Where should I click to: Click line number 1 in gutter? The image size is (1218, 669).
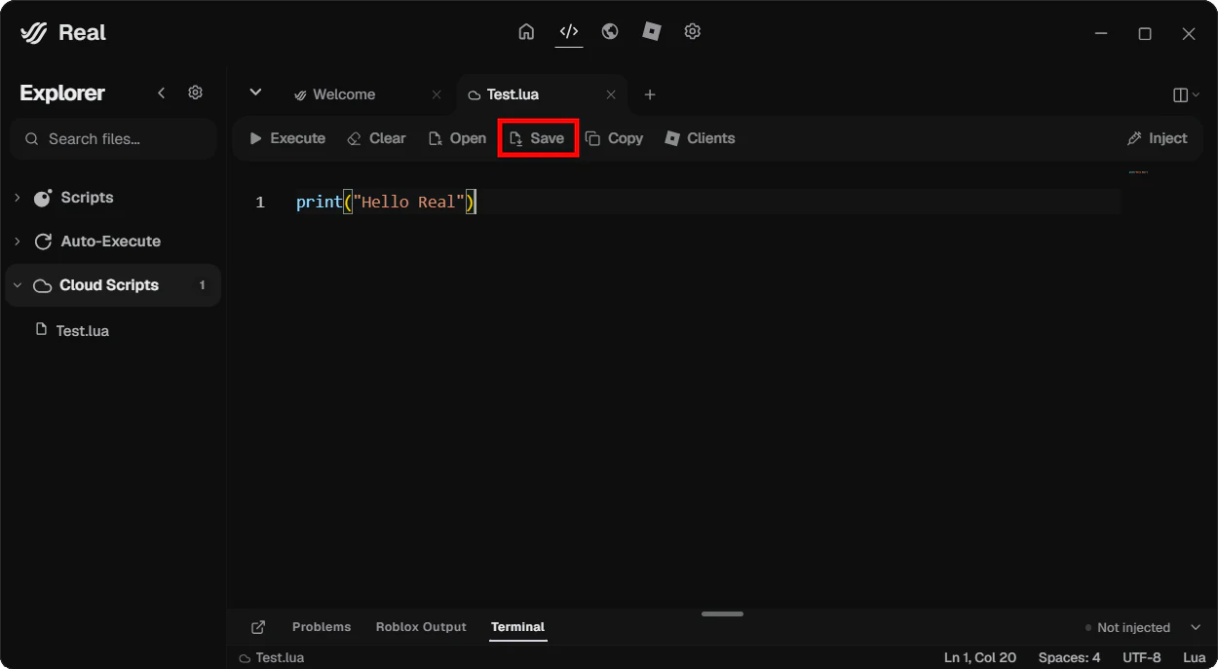260,203
